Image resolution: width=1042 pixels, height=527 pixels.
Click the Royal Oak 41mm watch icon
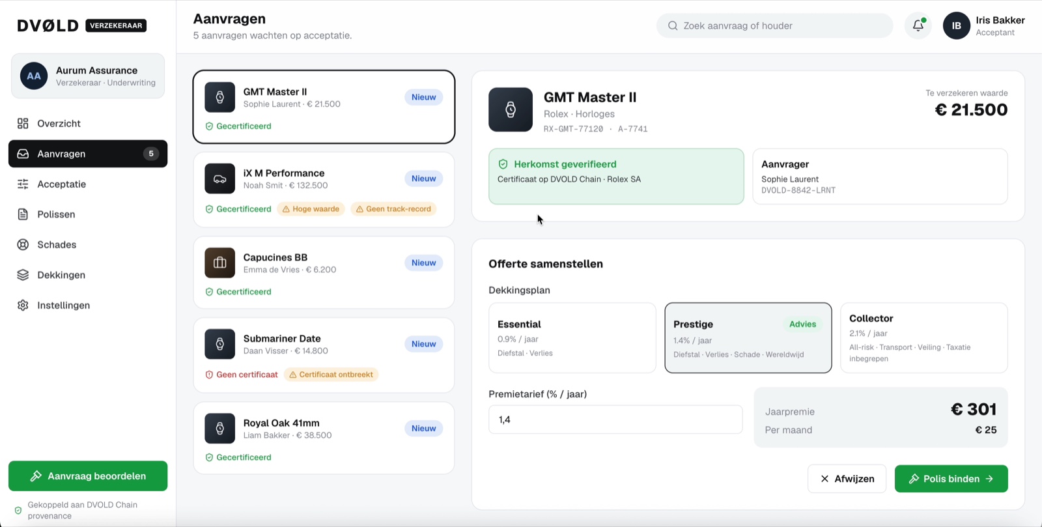(220, 428)
